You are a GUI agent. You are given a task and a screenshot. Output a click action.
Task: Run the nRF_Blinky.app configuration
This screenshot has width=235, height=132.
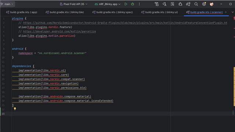[126, 4]
